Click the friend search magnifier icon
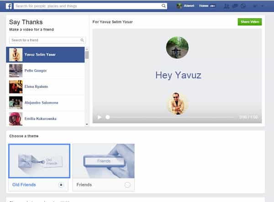This screenshot has width=274, height=202. [x=82, y=40]
